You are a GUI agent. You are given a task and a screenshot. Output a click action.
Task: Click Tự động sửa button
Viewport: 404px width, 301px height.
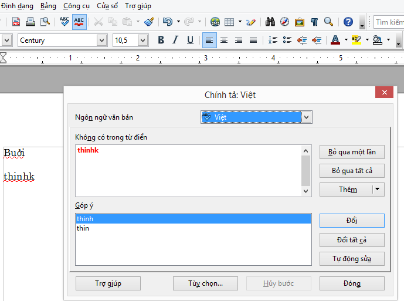pyautogui.click(x=352, y=259)
